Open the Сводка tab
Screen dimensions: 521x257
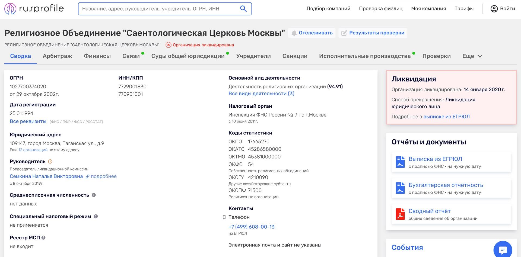click(21, 56)
